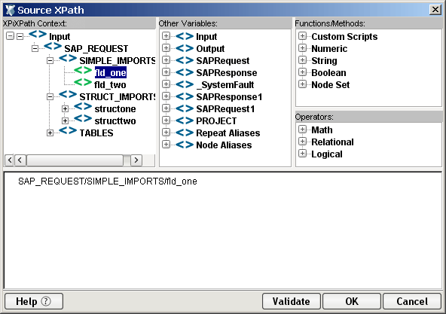Click inside the XPath expression text area
The height and width of the screenshot is (314, 446).
coord(223,230)
